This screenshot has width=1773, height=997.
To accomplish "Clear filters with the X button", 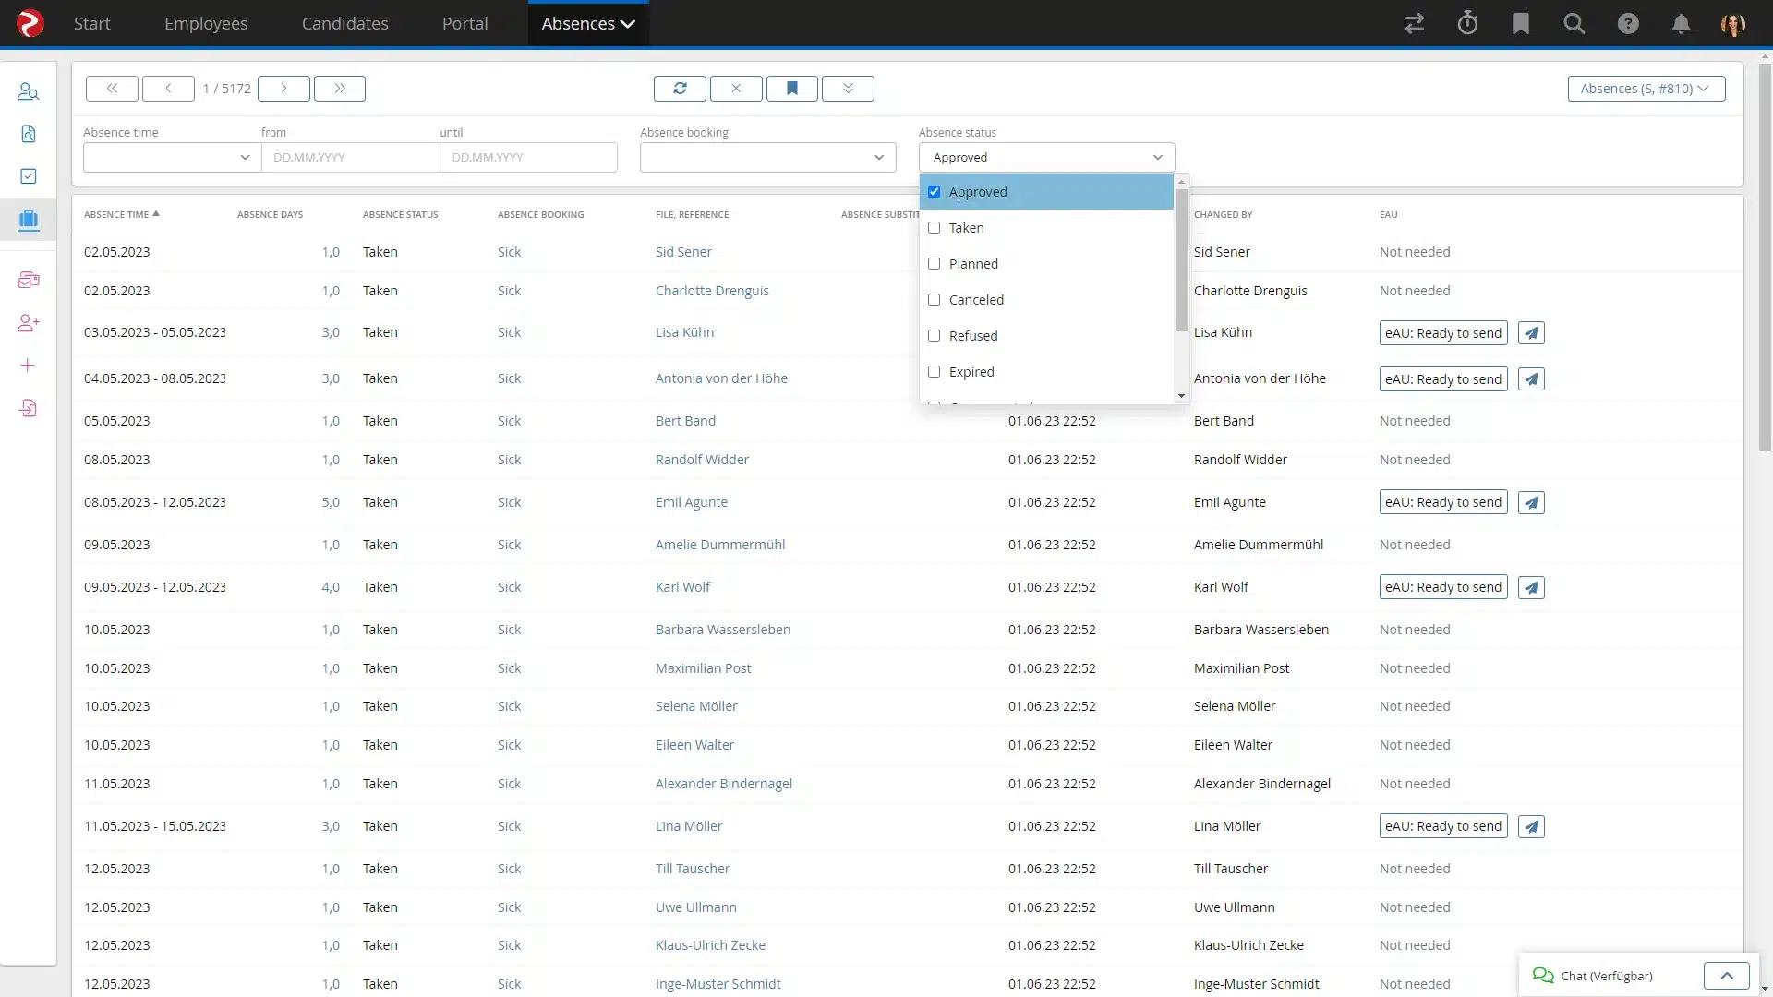I will (x=736, y=89).
